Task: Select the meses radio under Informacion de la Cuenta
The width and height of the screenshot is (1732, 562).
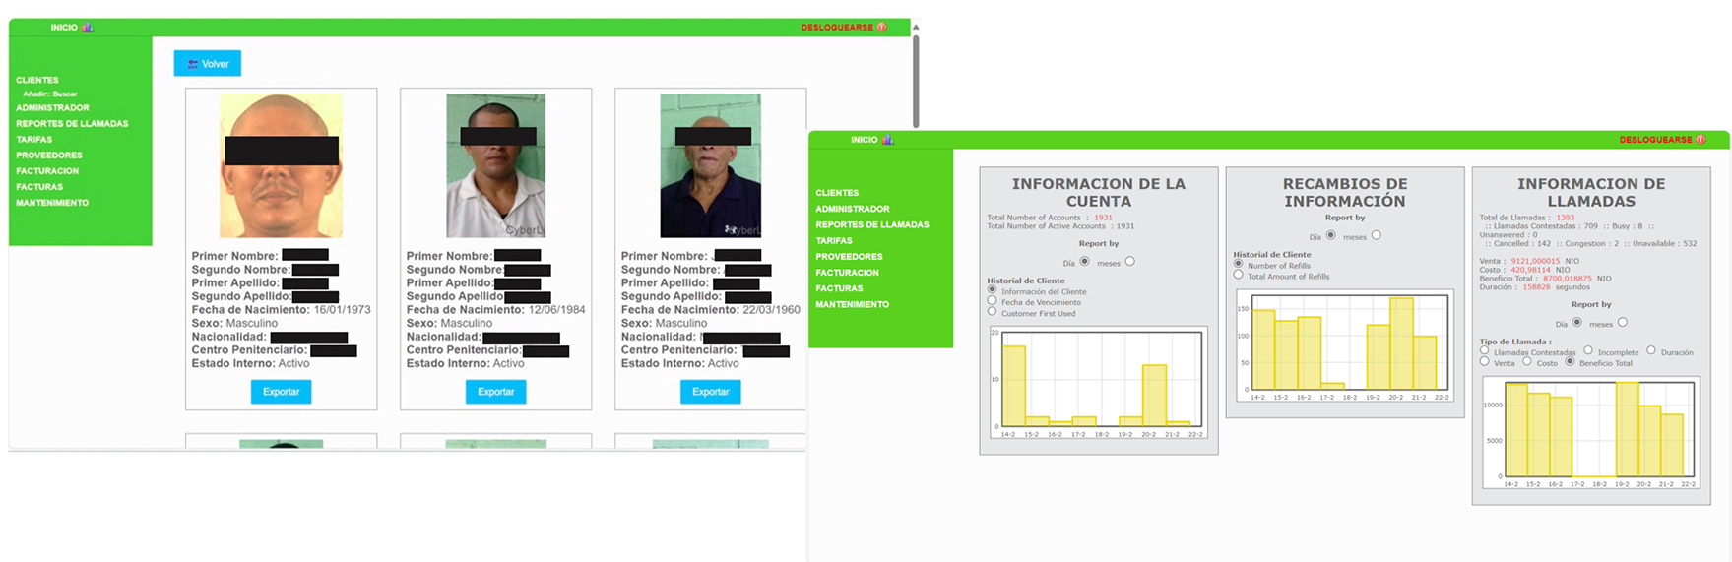Action: pyautogui.click(x=1129, y=262)
